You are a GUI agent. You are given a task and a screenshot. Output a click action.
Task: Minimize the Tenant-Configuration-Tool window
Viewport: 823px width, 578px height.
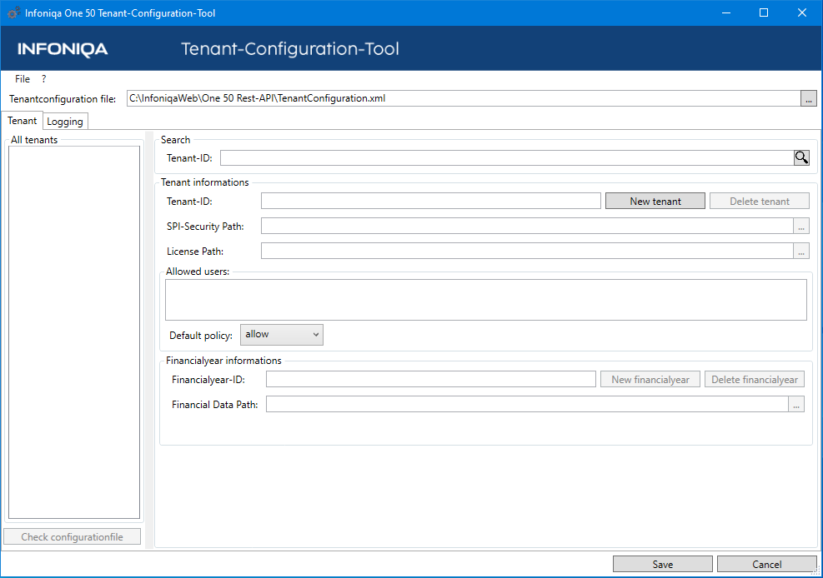click(x=726, y=13)
